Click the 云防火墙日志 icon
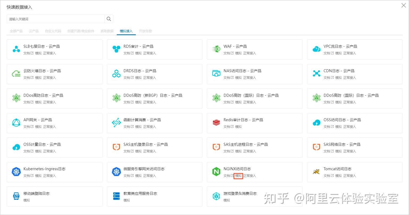409x215 pixels. click(16, 74)
